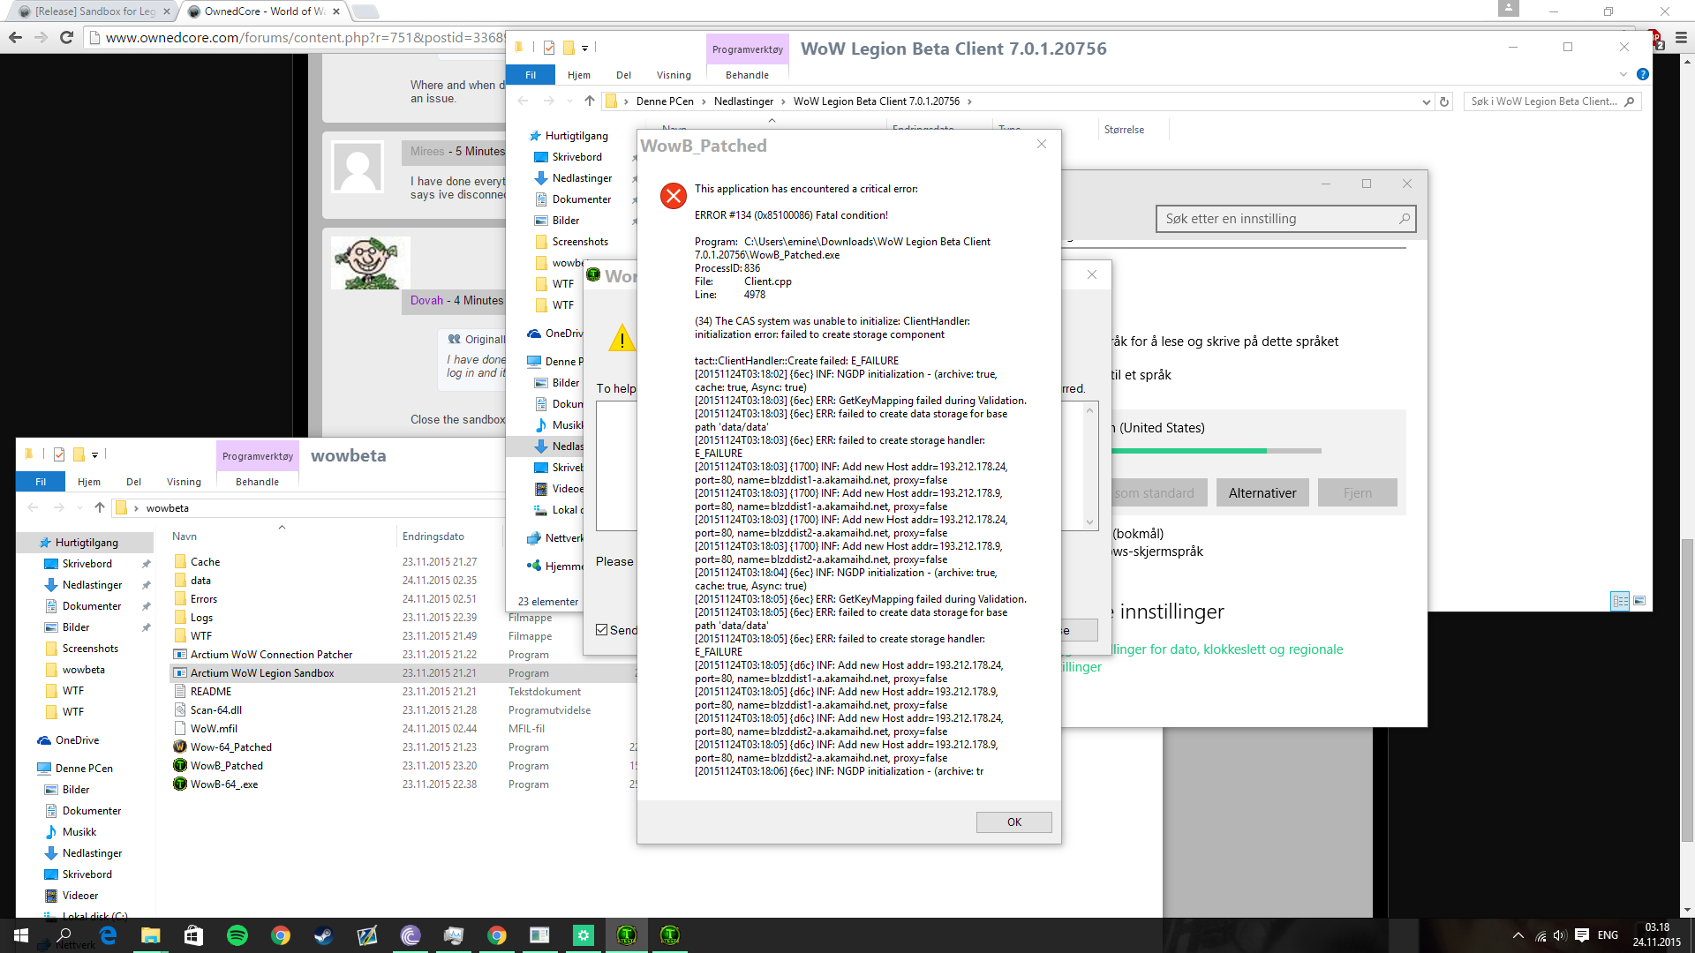Click the refresh button in the Explorer address bar
The width and height of the screenshot is (1695, 953).
(1444, 101)
